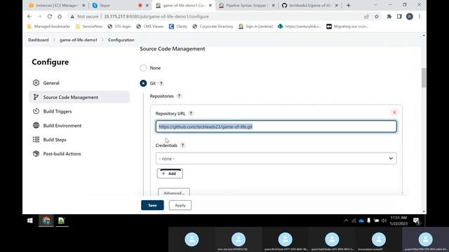Show help for Repositories
449x252 pixels.
coord(180,96)
